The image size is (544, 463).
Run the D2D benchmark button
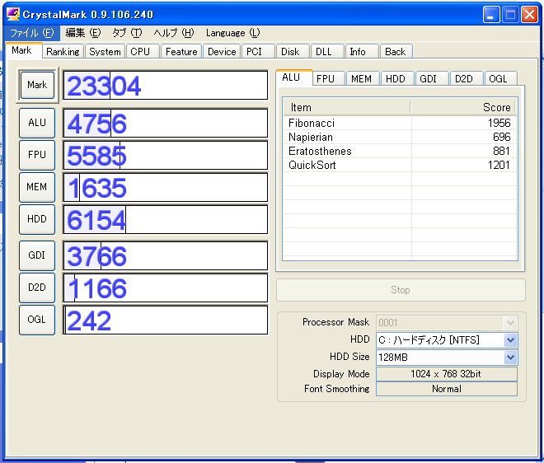point(37,288)
